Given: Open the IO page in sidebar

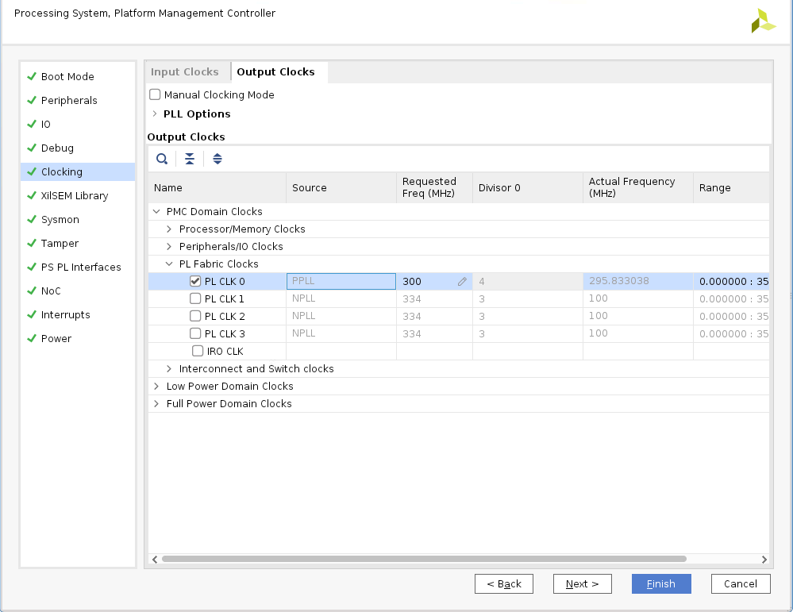Looking at the screenshot, I should pyautogui.click(x=45, y=124).
